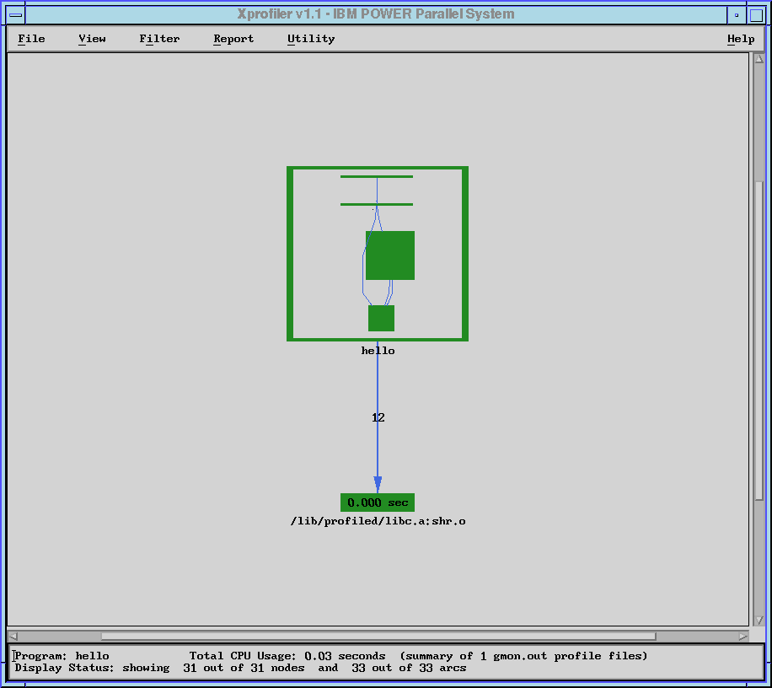Viewport: 772px width, 688px height.
Task: Select the 0.000 sec library node
Action: click(x=378, y=503)
